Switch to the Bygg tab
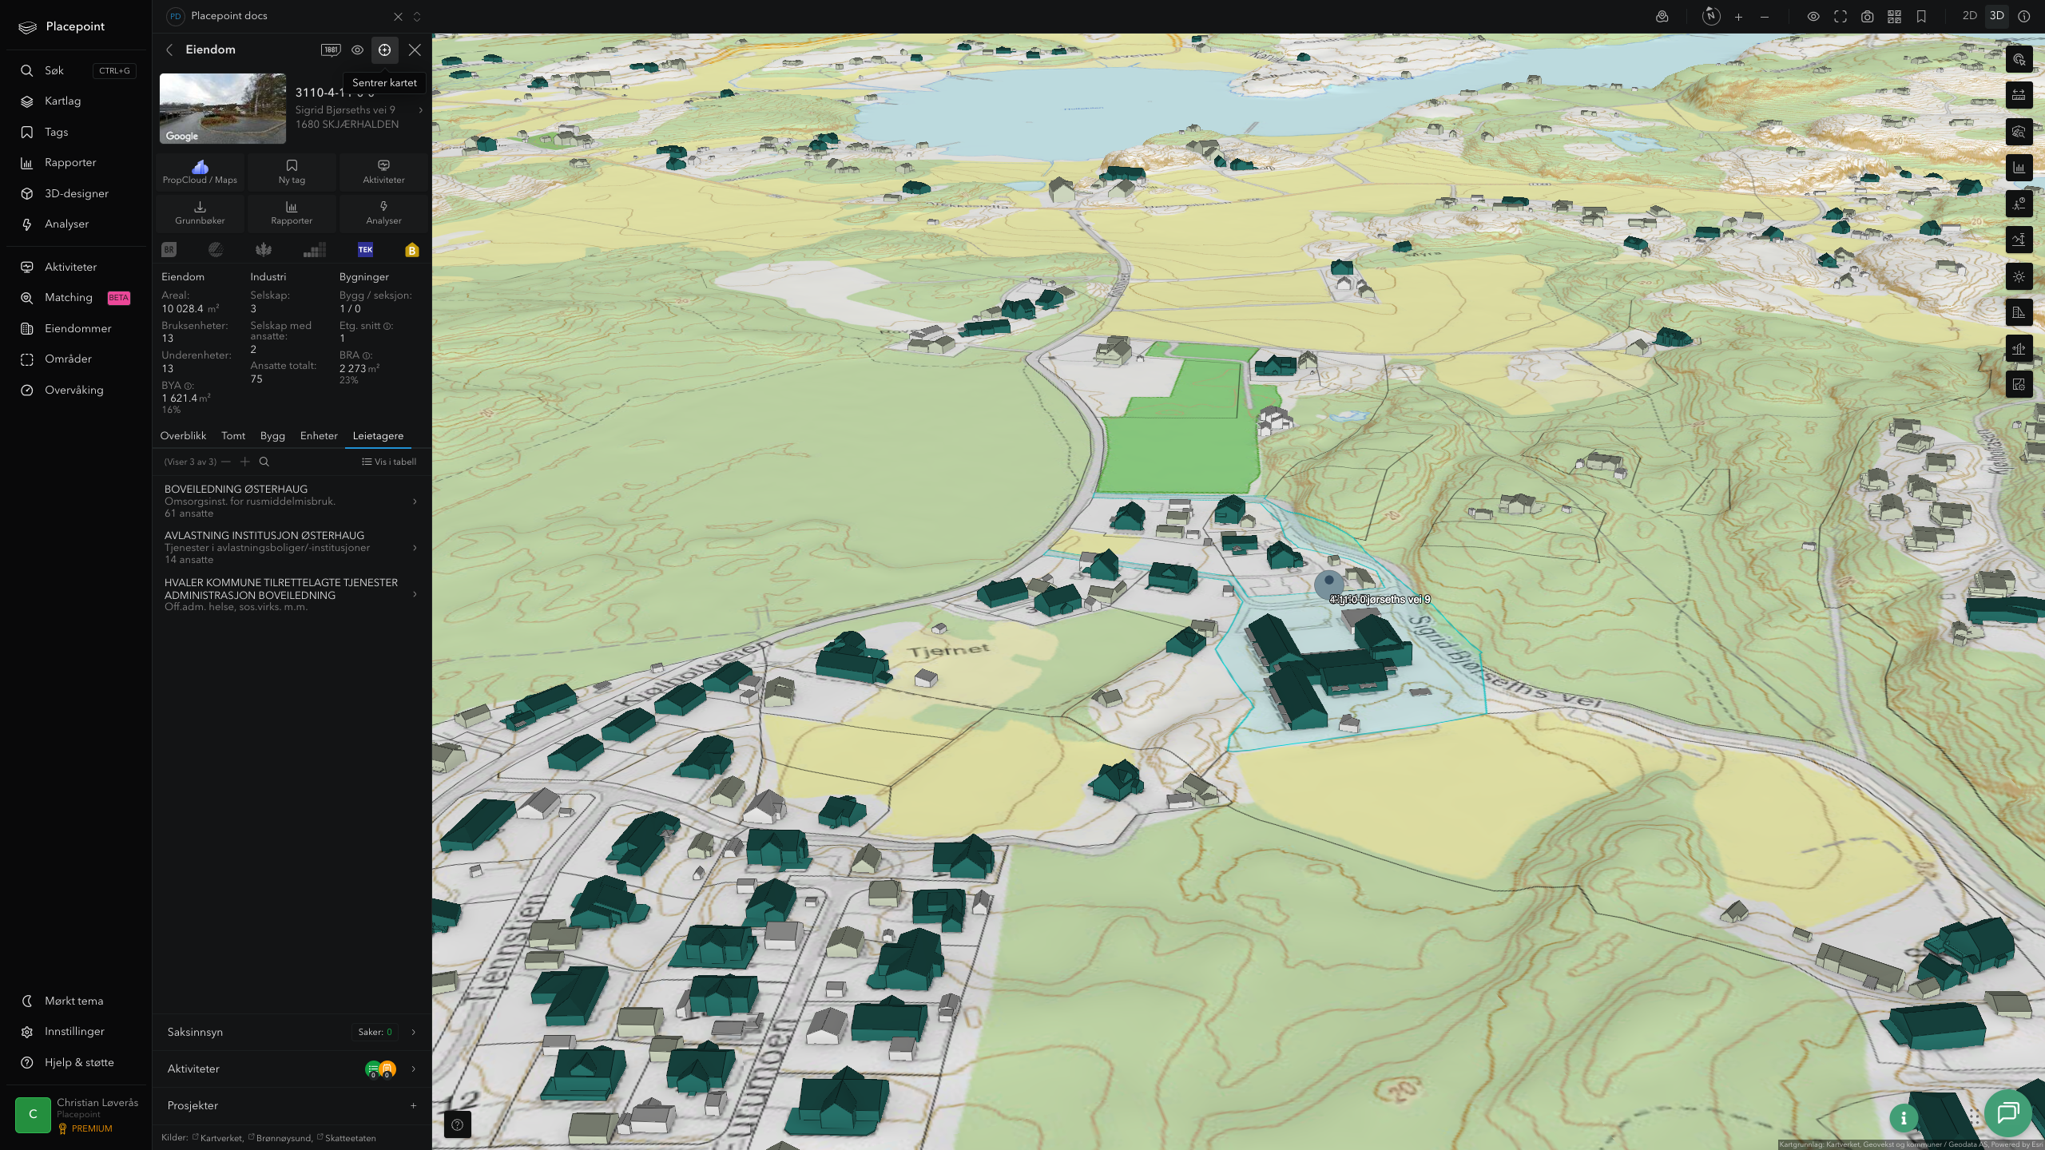2045x1150 pixels. point(272,436)
